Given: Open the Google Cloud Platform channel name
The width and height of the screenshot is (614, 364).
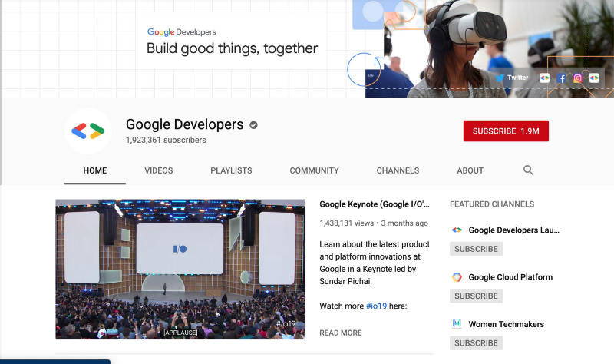Looking at the screenshot, I should 510,277.
